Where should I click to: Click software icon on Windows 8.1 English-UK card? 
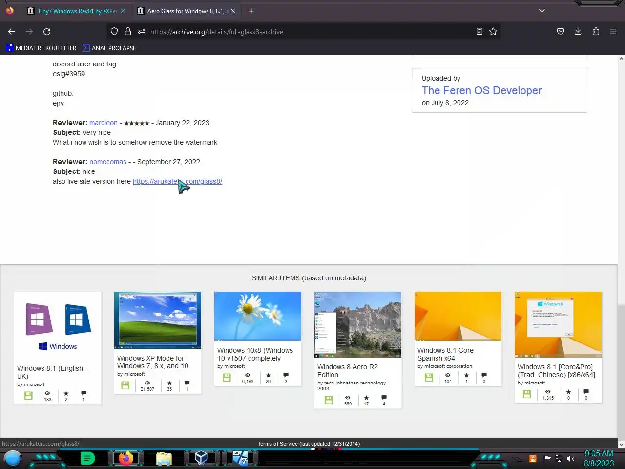coord(28,396)
